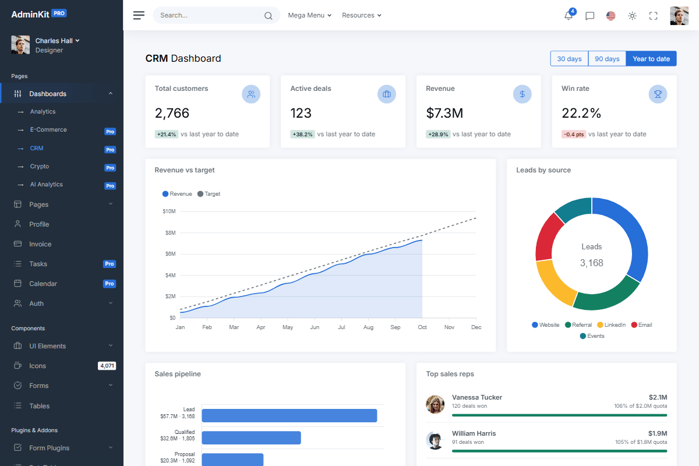The height and width of the screenshot is (466, 699).
Task: Open the messages chat icon
Action: (x=589, y=16)
